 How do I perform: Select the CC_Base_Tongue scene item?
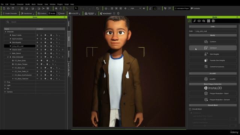point(21,64)
